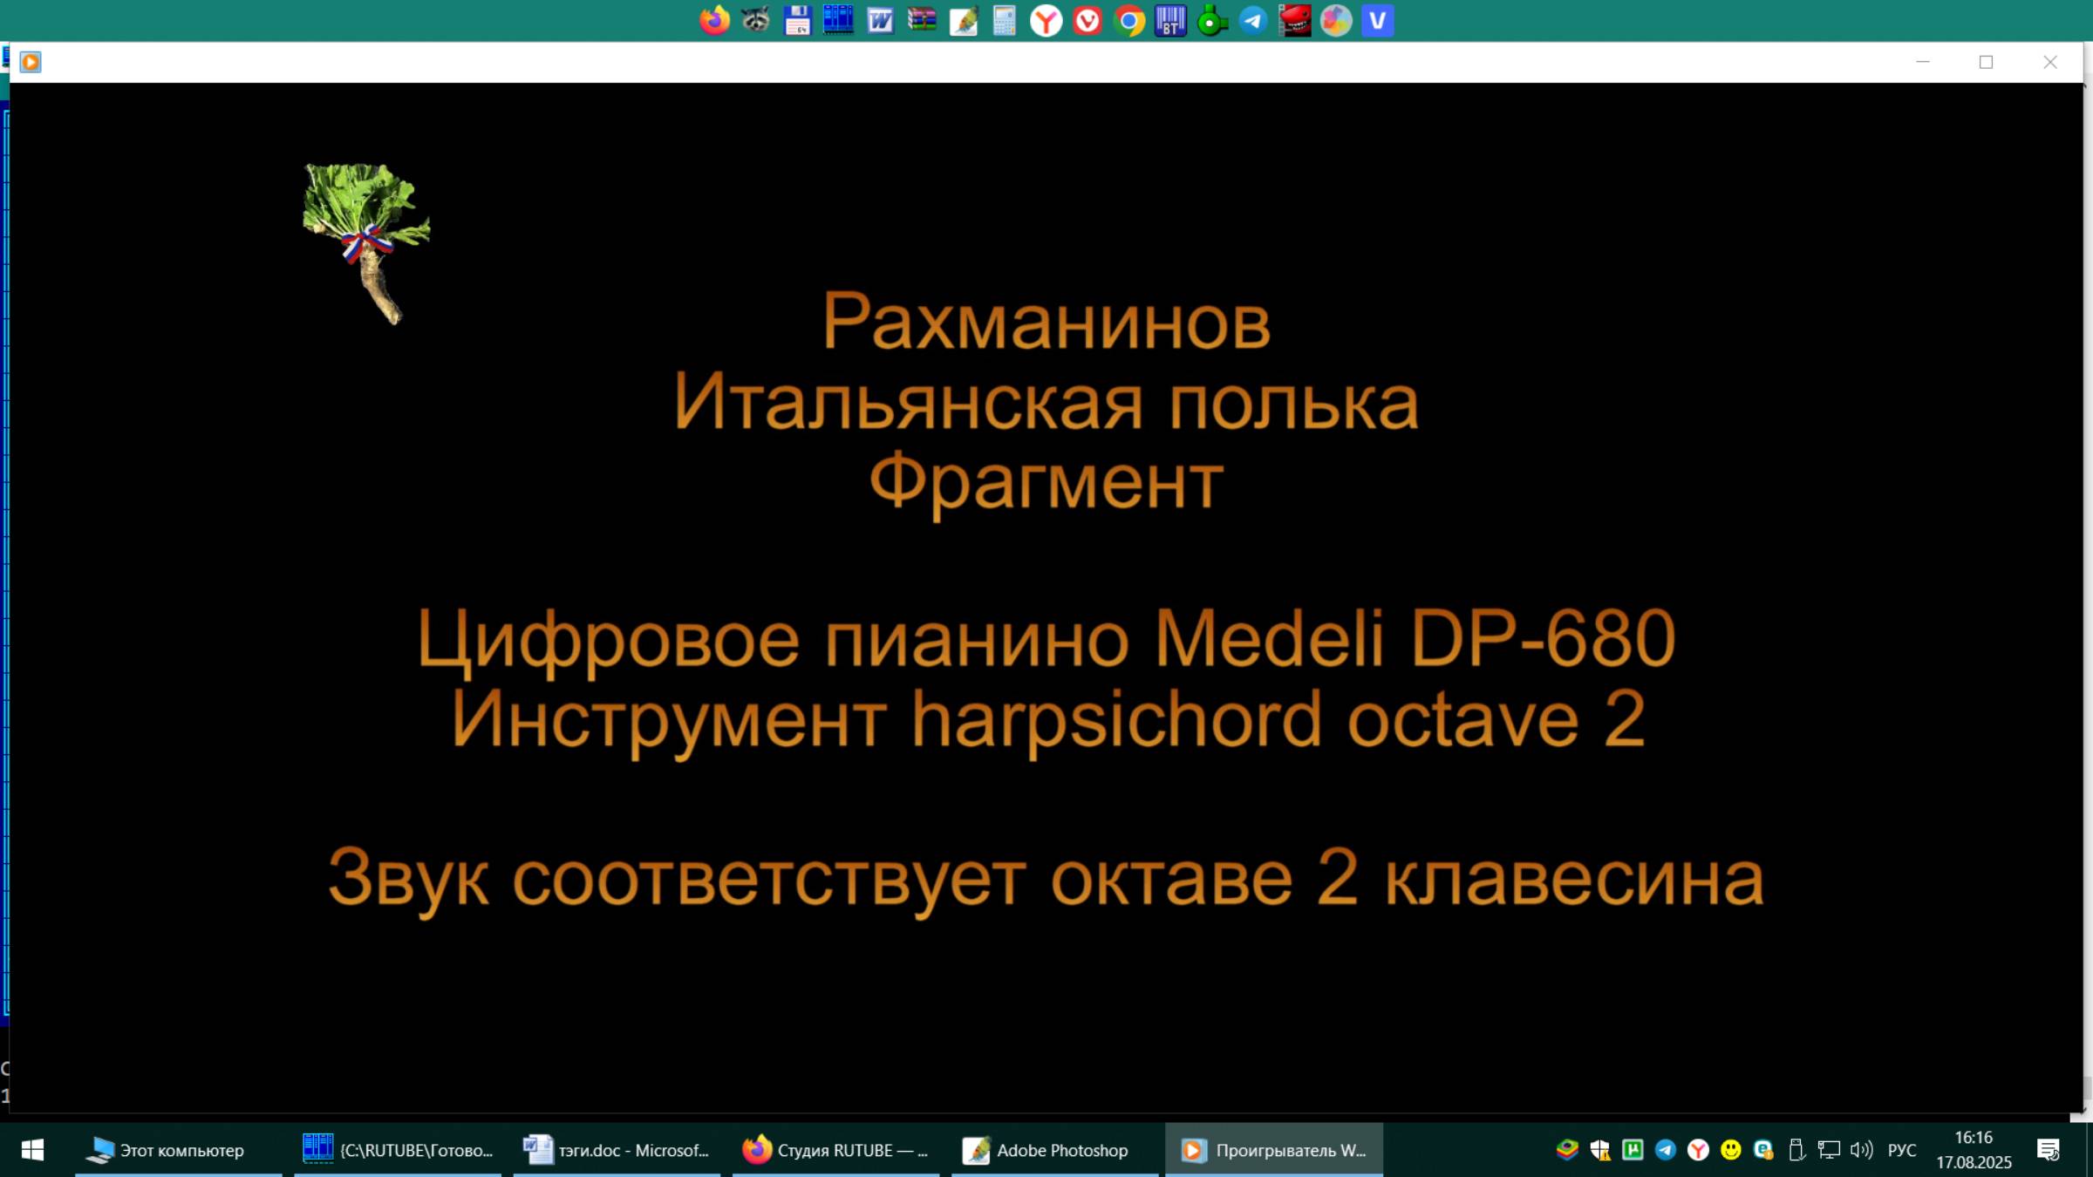The image size is (2093, 1177).
Task: Open Telegram from the system tray
Action: coord(1666,1149)
